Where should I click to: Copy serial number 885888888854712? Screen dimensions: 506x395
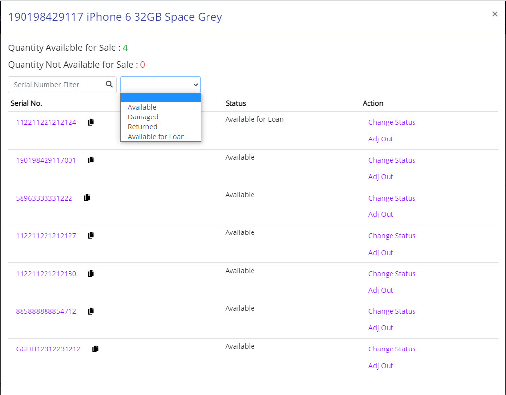91,311
